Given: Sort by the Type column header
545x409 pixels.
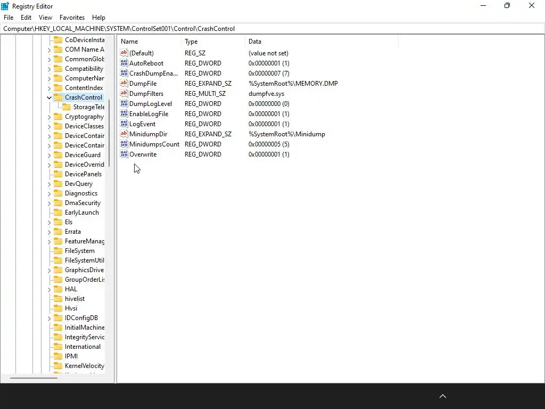Looking at the screenshot, I should (213, 42).
